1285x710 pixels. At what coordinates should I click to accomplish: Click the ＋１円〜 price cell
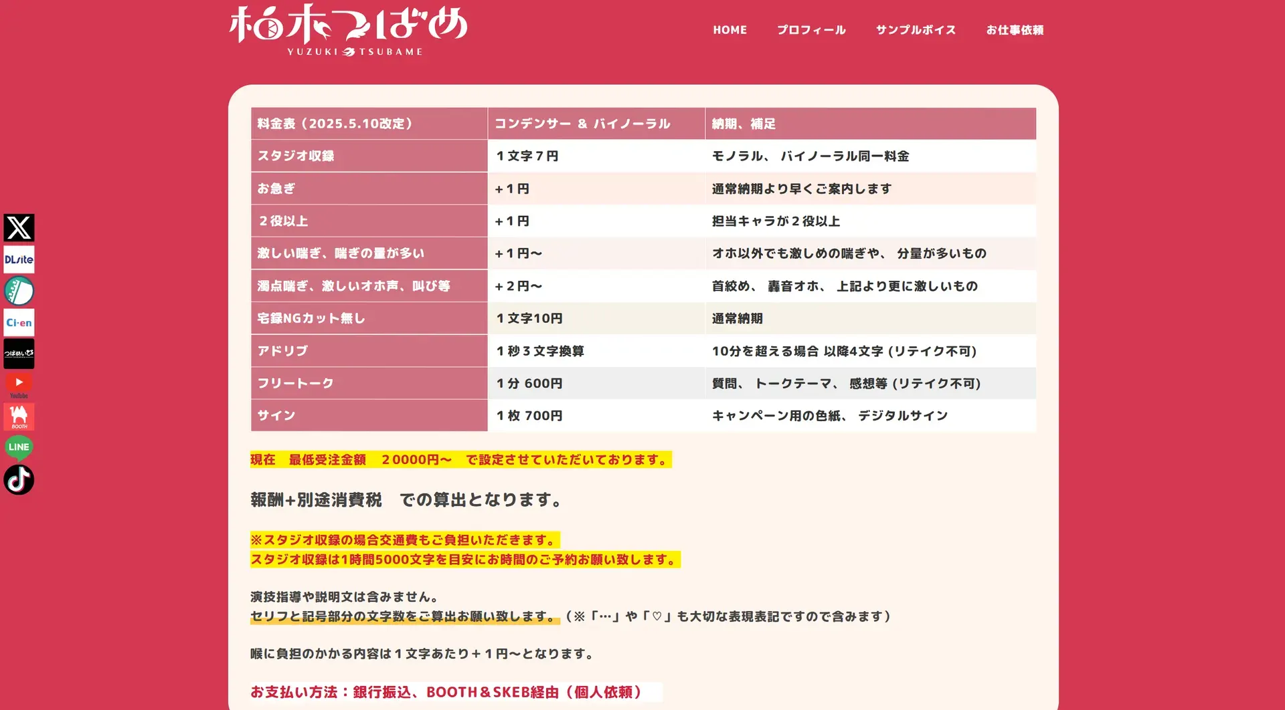pos(596,253)
